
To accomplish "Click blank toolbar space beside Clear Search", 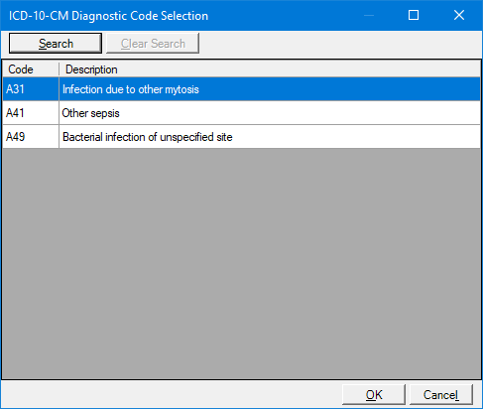I will coord(340,44).
